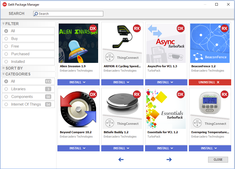Click TurboPack vendor under Essentials for VCL
Screen dimensions: 235x169
[154, 137]
